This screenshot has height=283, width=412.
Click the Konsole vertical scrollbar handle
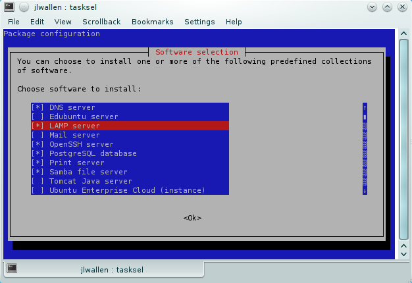point(403,140)
